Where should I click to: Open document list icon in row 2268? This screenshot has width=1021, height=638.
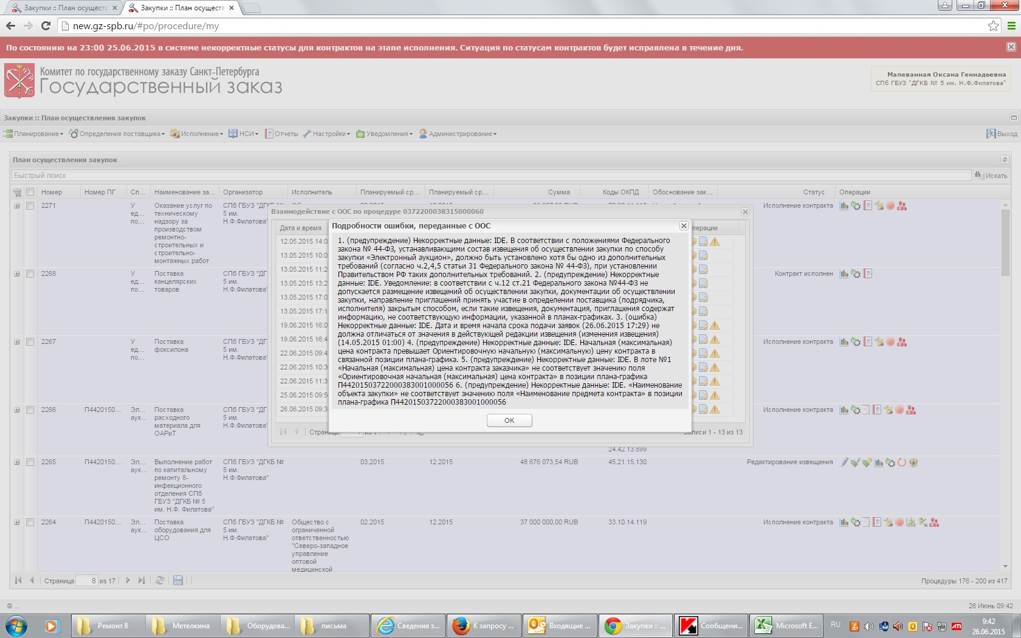click(x=867, y=274)
